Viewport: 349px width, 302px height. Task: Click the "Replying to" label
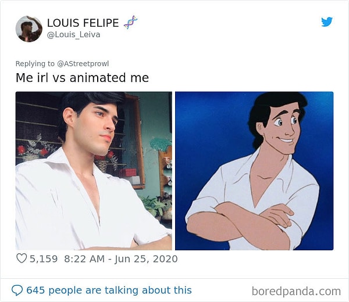pos(34,63)
